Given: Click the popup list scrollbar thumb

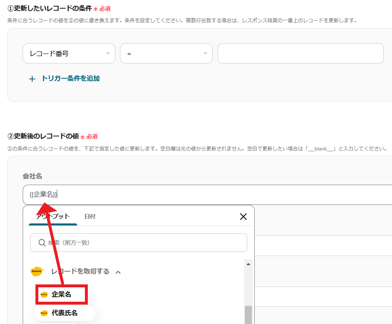Looking at the screenshot, I should (248, 315).
